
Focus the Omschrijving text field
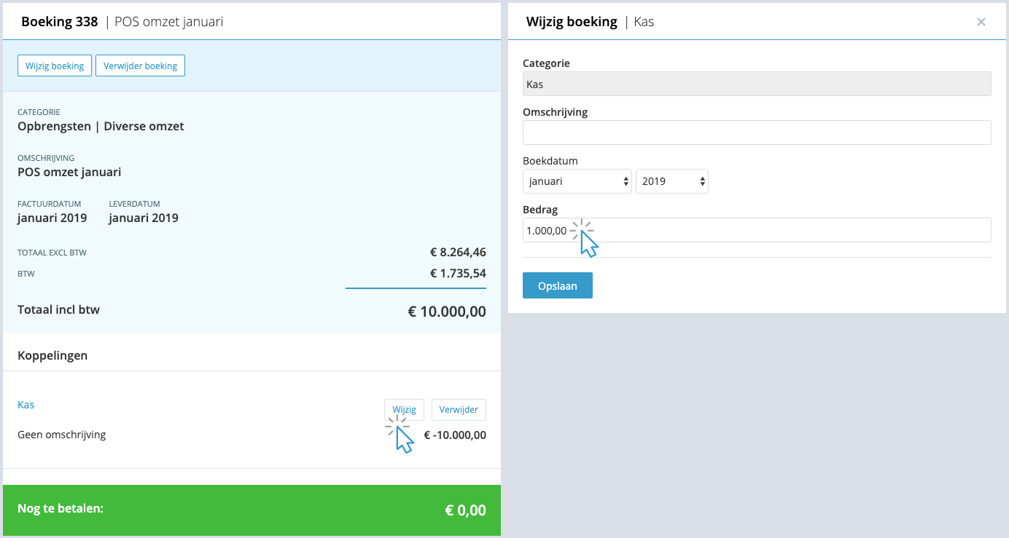[x=757, y=132]
